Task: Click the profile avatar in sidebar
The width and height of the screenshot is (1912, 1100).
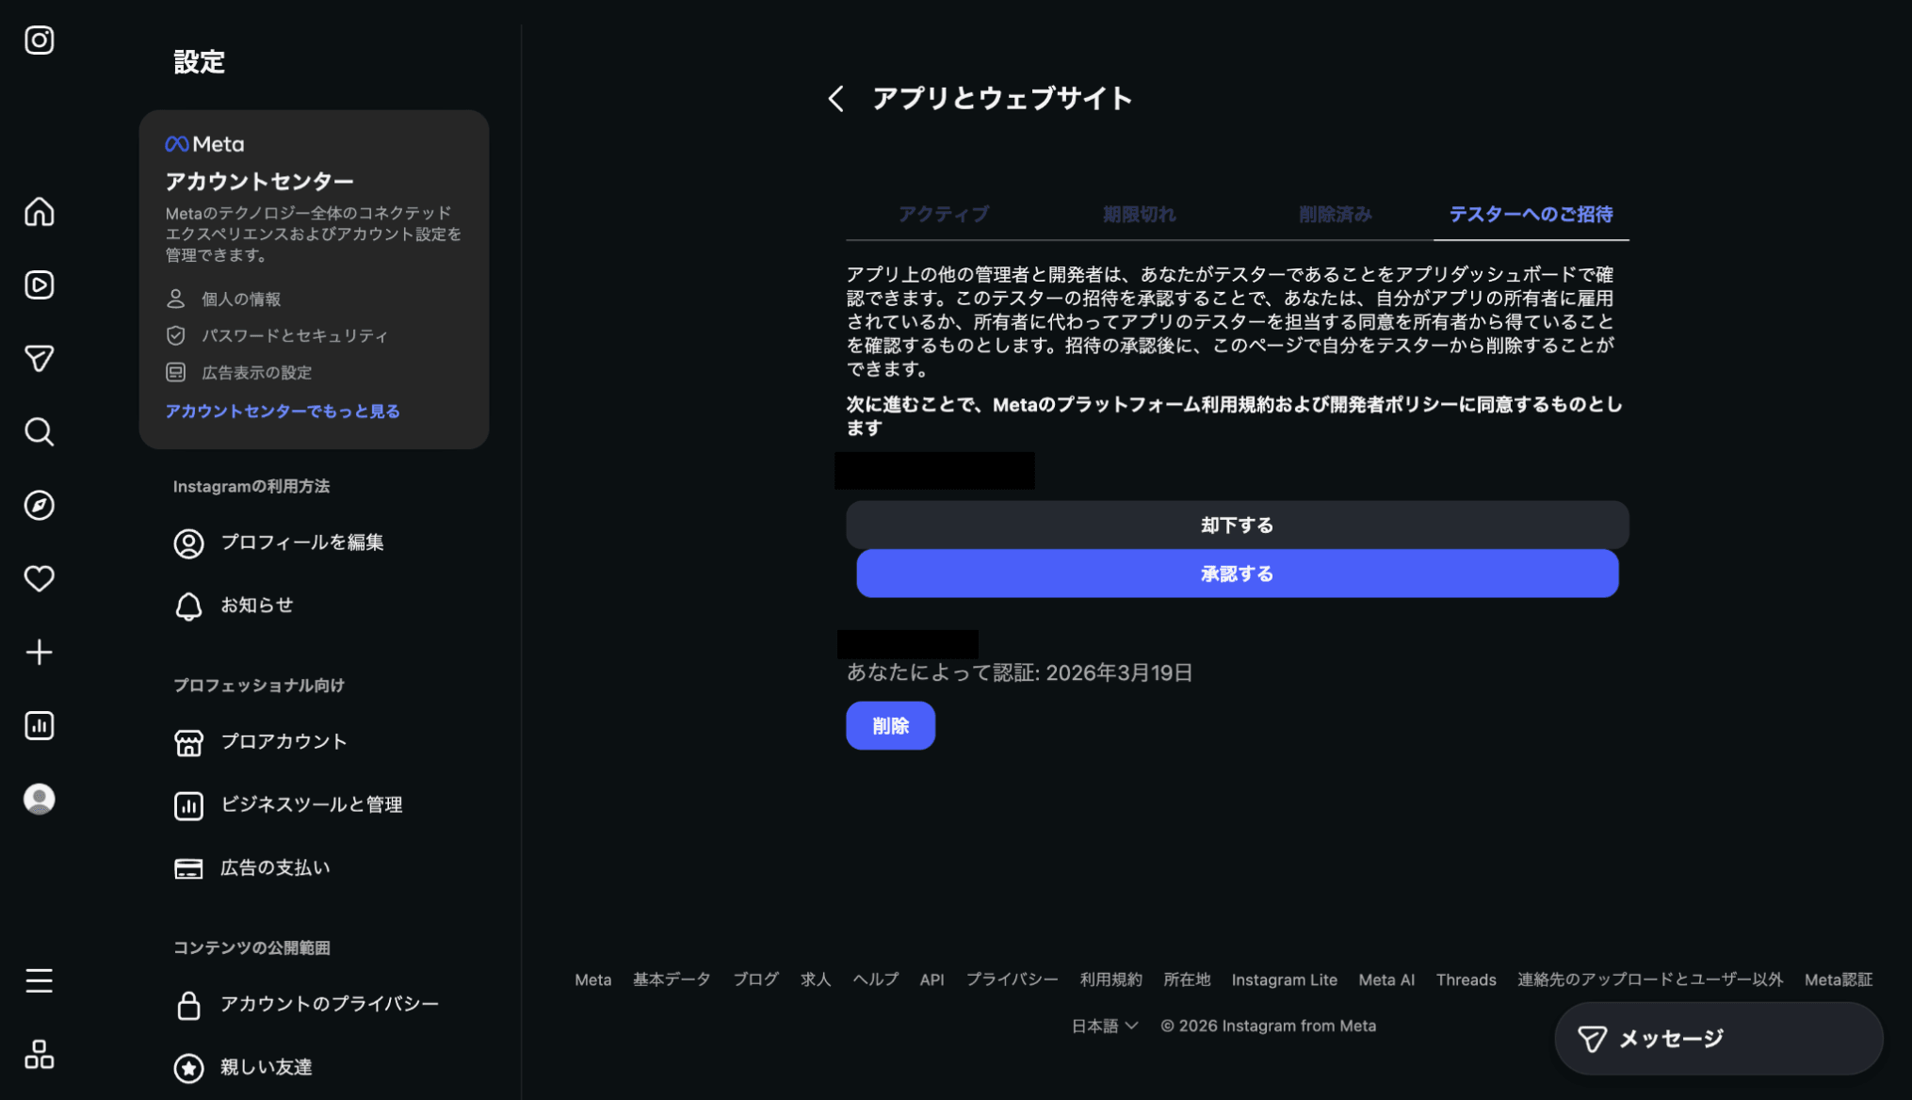Action: (x=39, y=799)
